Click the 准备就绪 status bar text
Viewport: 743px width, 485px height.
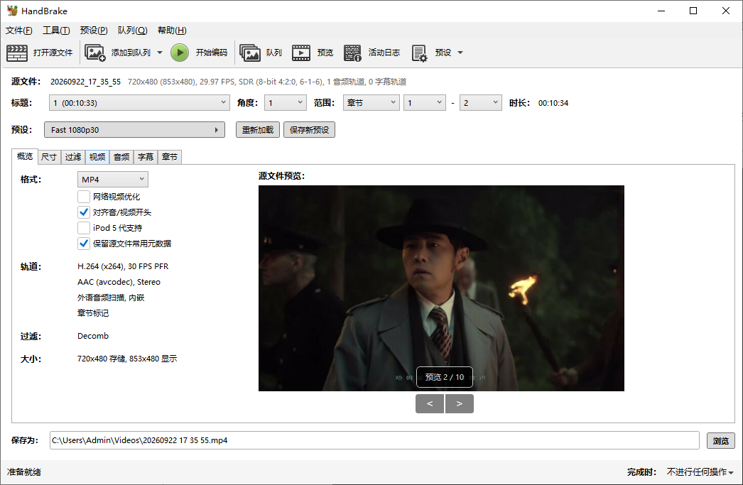[x=23, y=472]
